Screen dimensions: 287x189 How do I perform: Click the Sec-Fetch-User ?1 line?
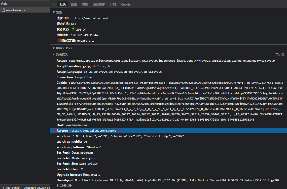70,169
